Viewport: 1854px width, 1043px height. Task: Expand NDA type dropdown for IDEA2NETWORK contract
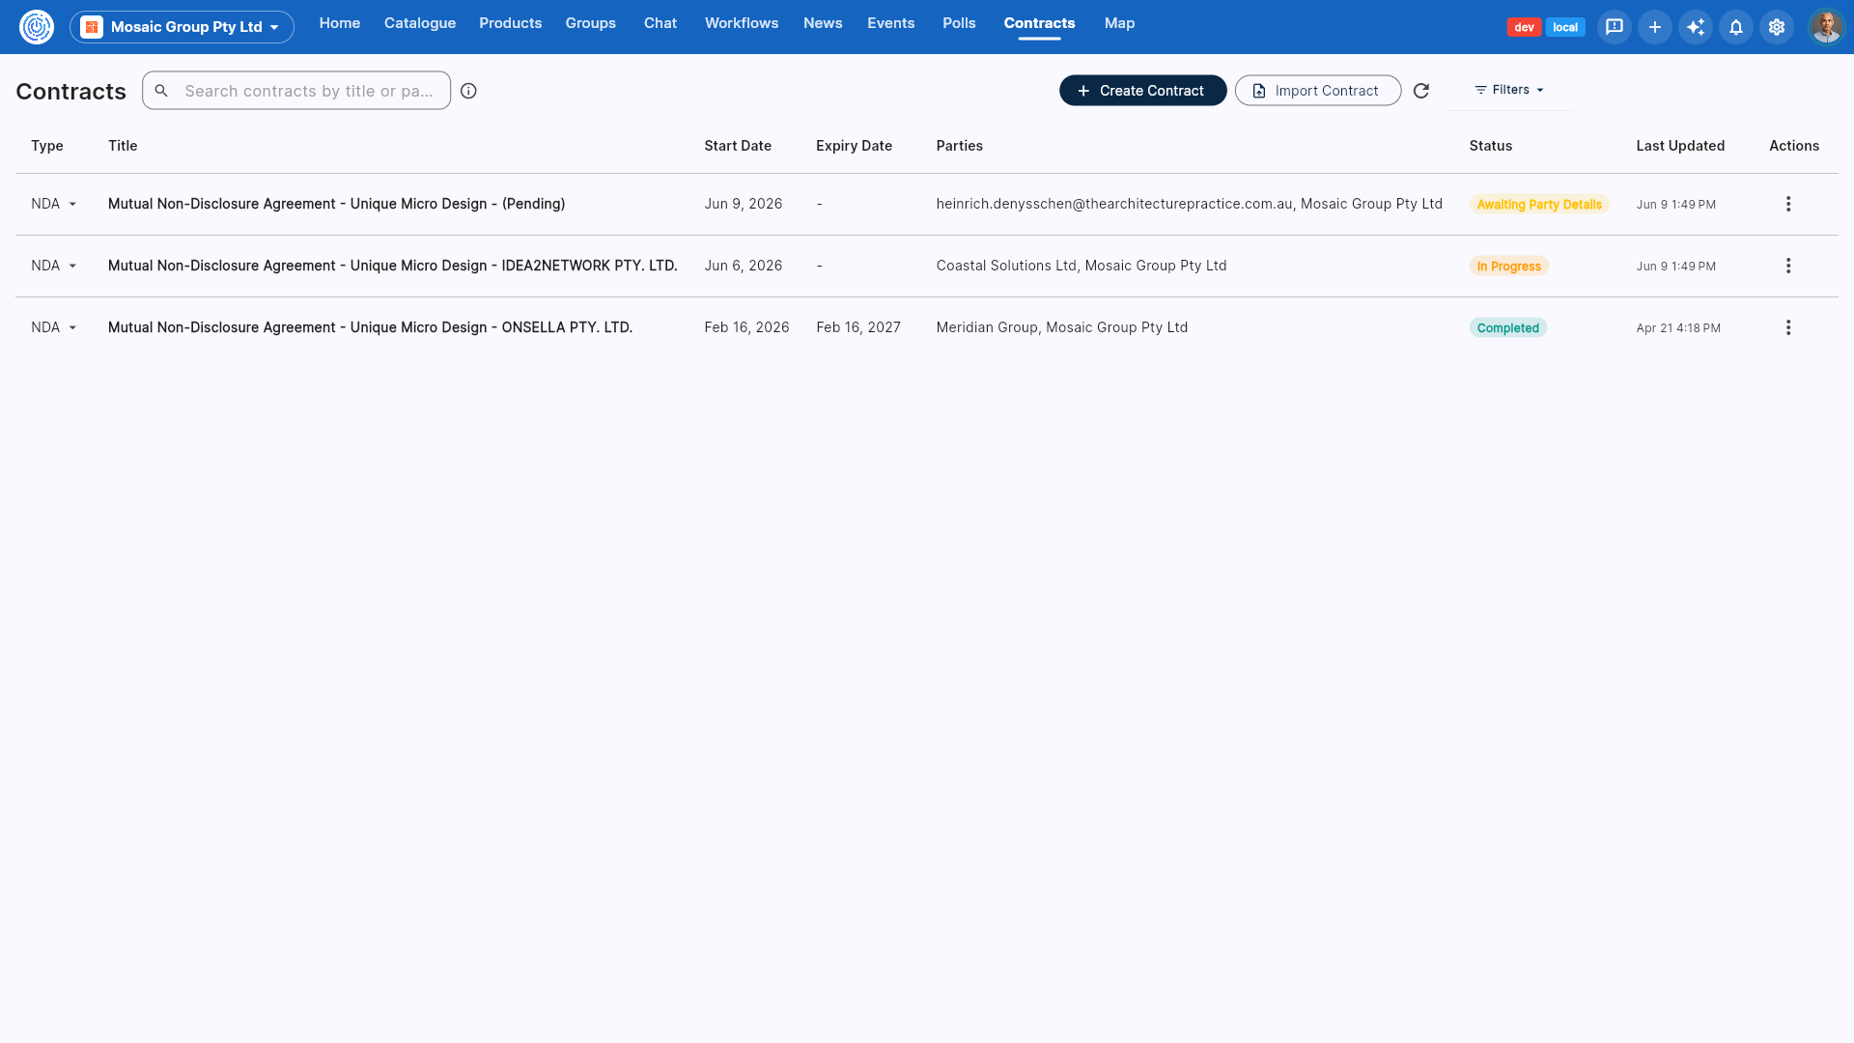pos(53,266)
